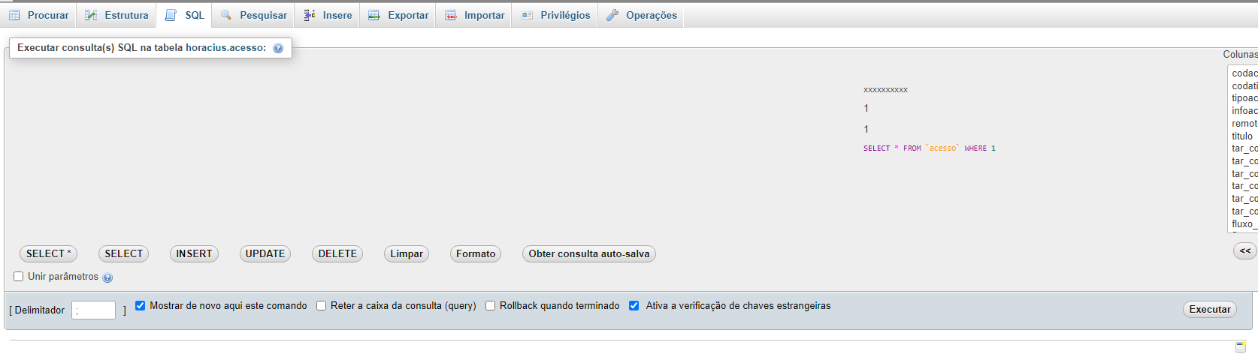The width and height of the screenshot is (1258, 354).
Task: Open the help icon beside 'Unir parâmetros'
Action: (107, 277)
